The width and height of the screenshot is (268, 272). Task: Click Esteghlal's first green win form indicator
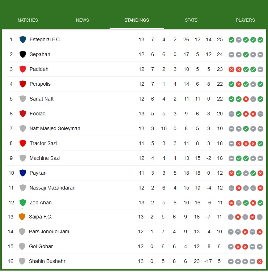(231, 40)
